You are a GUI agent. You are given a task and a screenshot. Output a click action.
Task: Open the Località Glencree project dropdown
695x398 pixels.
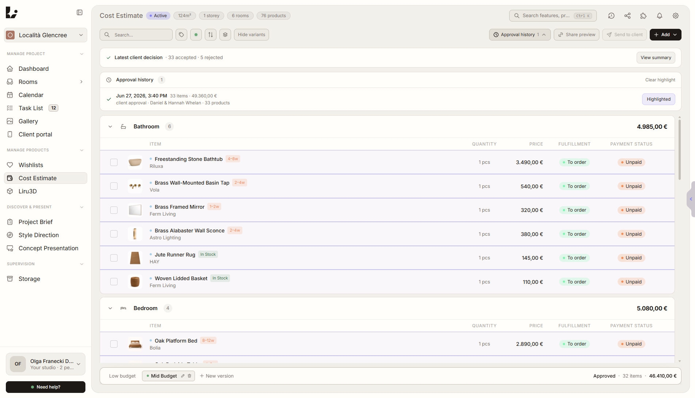click(46, 35)
